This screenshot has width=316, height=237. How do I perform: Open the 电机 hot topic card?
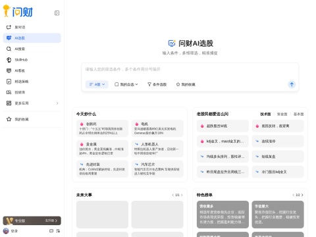pyautogui.click(x=157, y=128)
